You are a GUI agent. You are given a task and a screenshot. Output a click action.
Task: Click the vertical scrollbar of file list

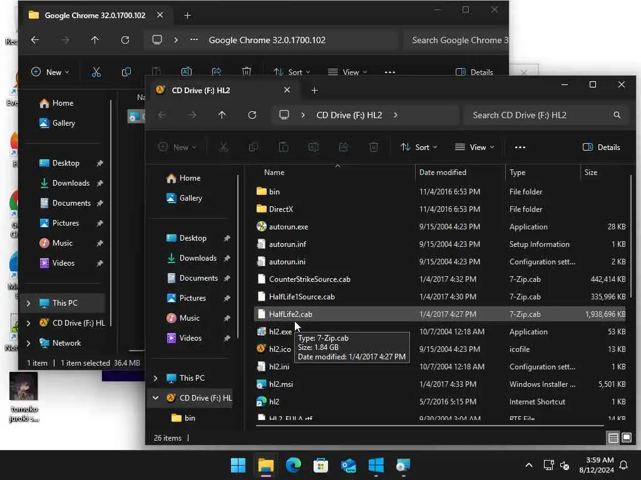tap(632, 237)
